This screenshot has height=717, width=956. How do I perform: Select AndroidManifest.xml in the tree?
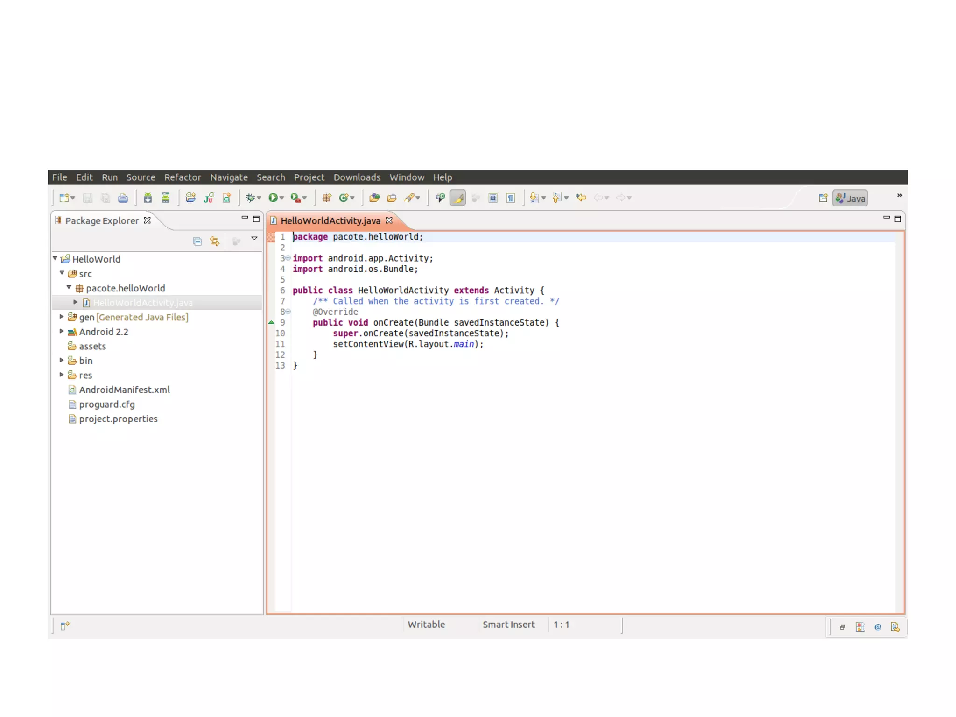pos(124,390)
